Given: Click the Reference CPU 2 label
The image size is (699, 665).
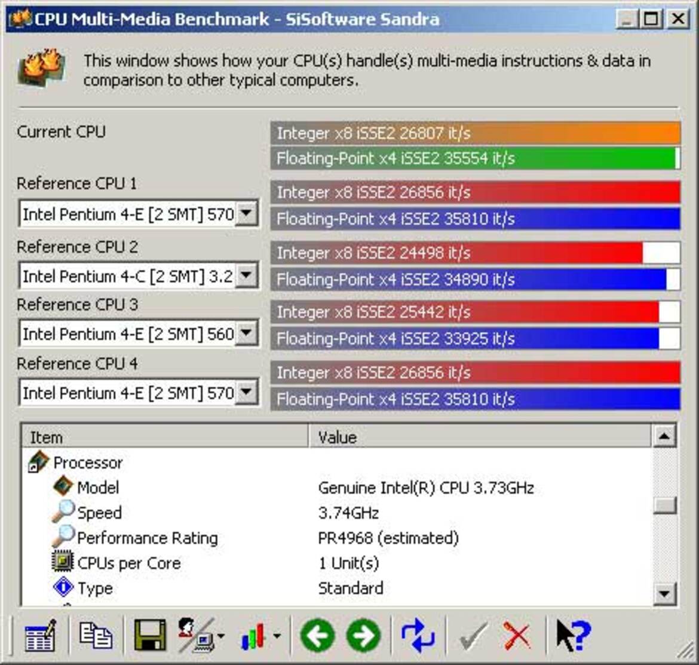Looking at the screenshot, I should pos(77,247).
